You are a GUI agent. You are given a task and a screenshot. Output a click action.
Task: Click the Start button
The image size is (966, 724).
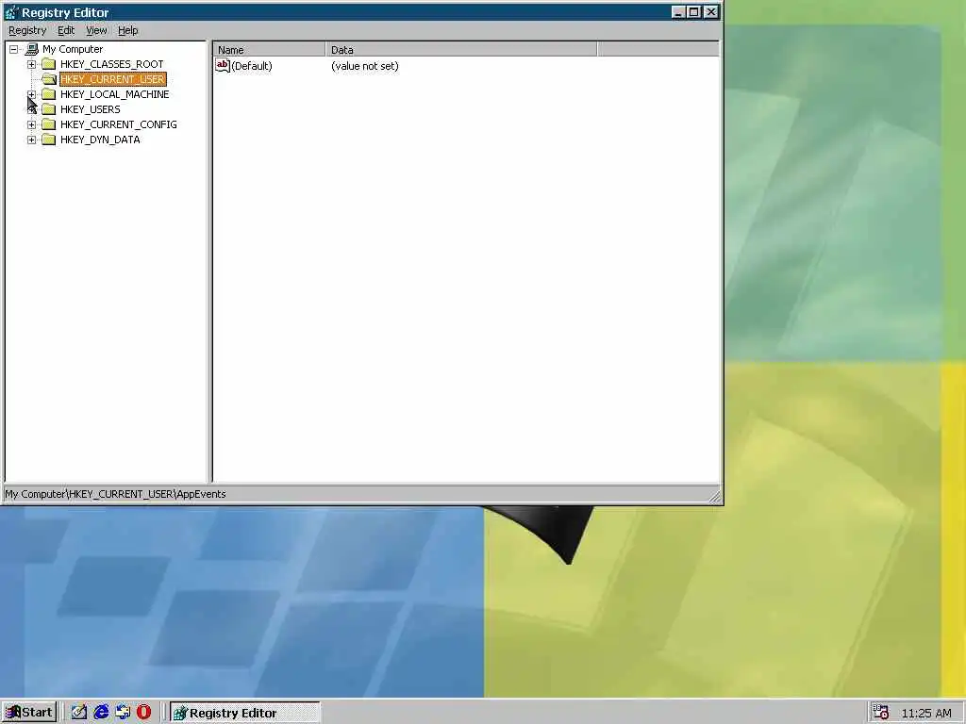(29, 713)
